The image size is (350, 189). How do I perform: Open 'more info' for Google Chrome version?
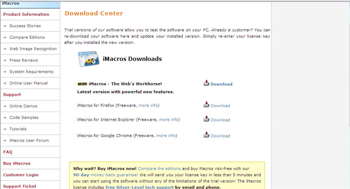pos(166,135)
